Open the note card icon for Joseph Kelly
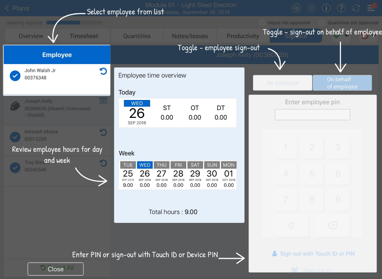The image size is (382, 279). 103,101
